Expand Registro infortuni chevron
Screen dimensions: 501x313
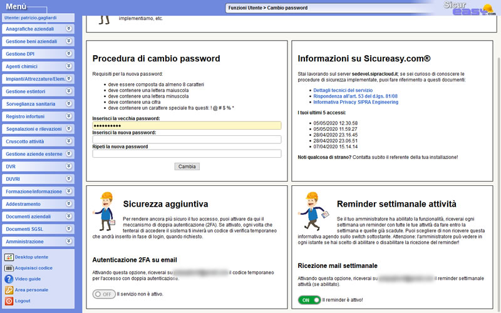69,116
